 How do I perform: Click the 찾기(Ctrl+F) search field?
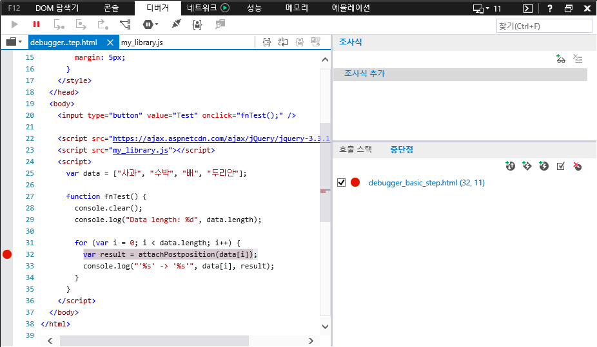coord(544,26)
